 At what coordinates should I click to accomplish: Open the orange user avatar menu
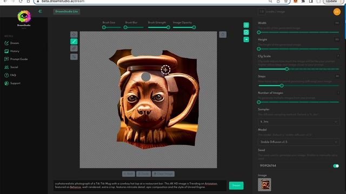tap(337, 12)
